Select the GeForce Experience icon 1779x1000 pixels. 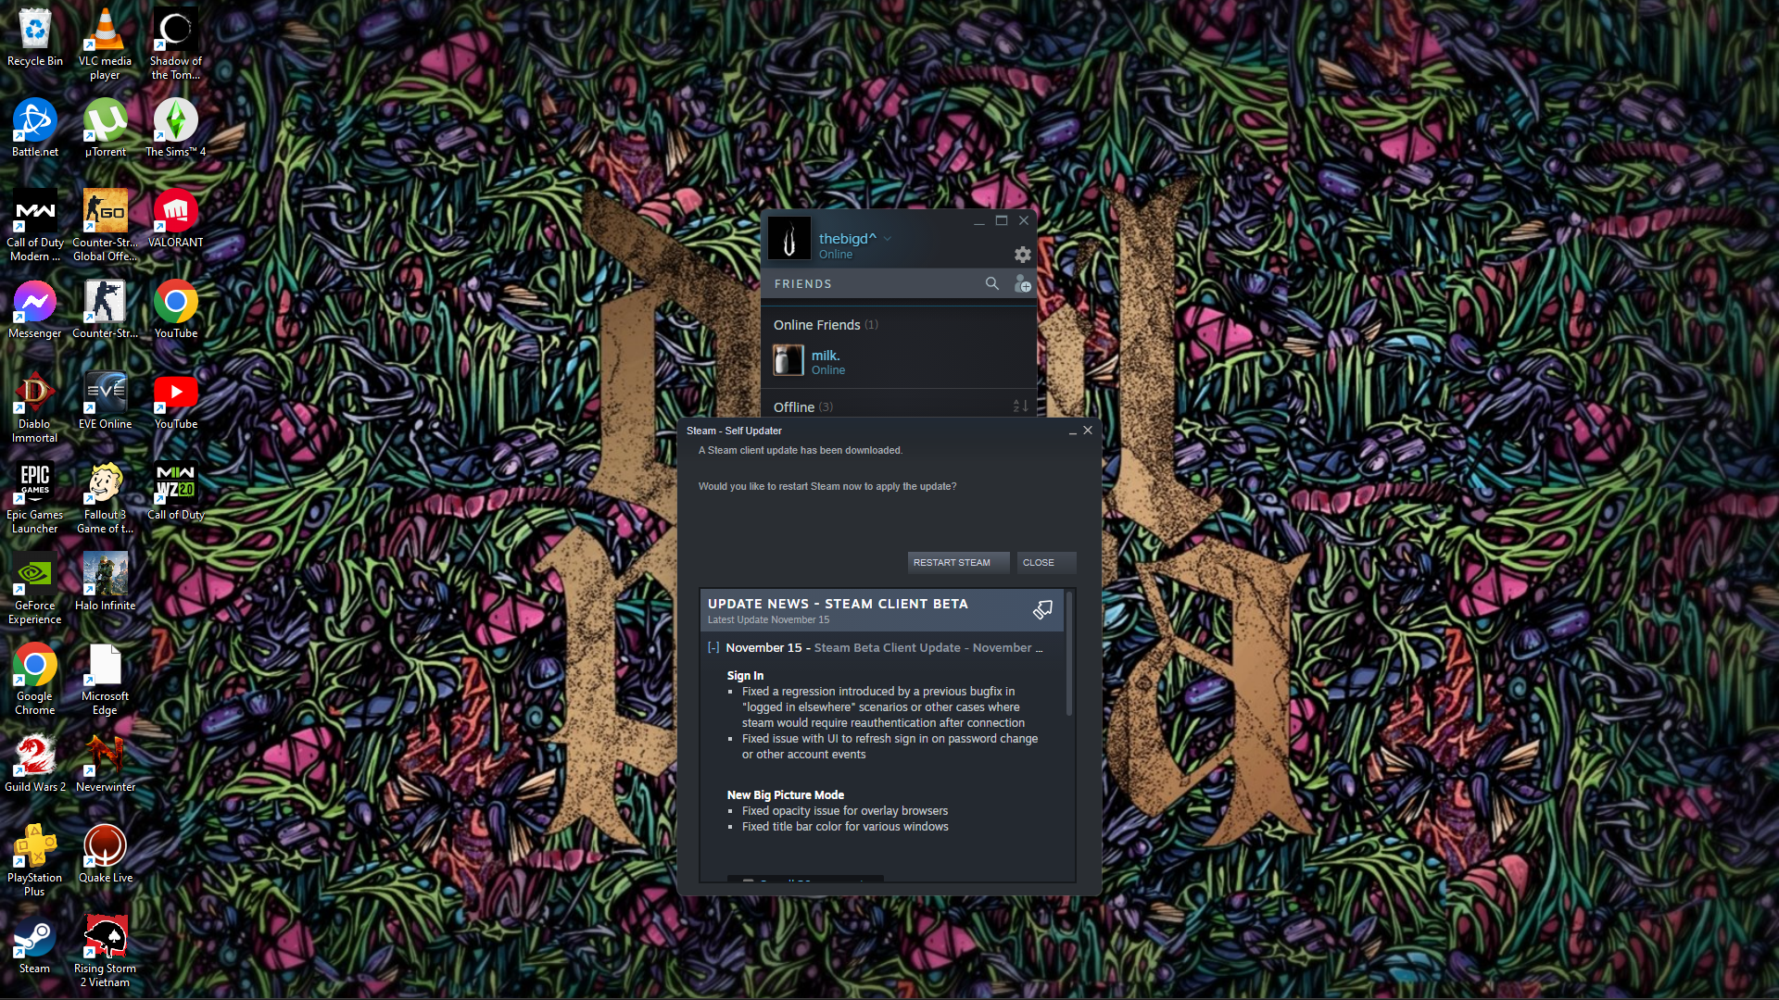[34, 588]
